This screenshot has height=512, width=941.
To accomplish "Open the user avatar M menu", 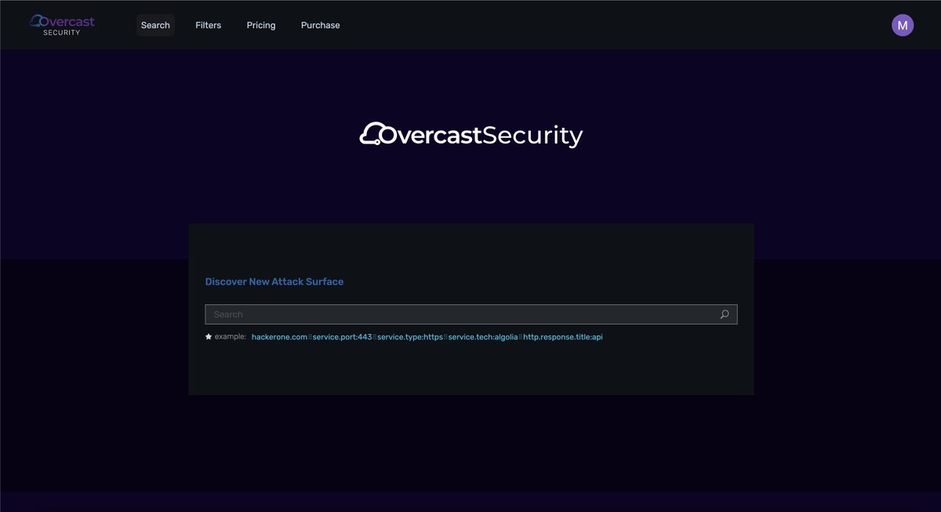I will (903, 25).
